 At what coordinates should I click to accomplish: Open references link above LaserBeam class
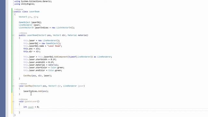(19, 9)
